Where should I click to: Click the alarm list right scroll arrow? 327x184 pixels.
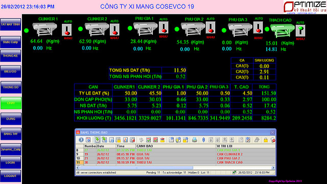pos(273,168)
